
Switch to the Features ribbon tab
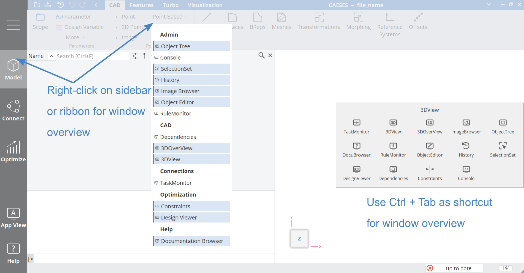pos(141,5)
